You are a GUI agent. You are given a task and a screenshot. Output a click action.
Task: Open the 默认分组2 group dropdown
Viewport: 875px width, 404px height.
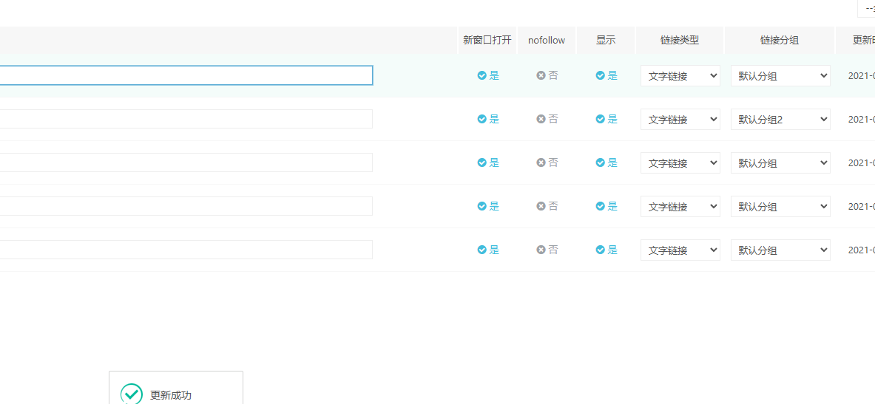tap(780, 119)
